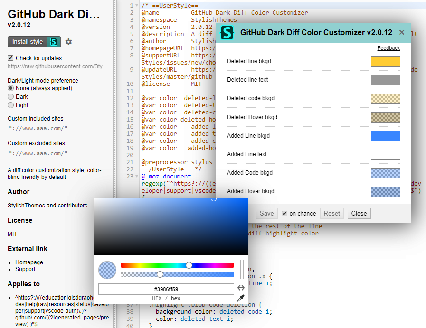
Task: Select the Dark mode preference radio
Action: tap(10, 97)
